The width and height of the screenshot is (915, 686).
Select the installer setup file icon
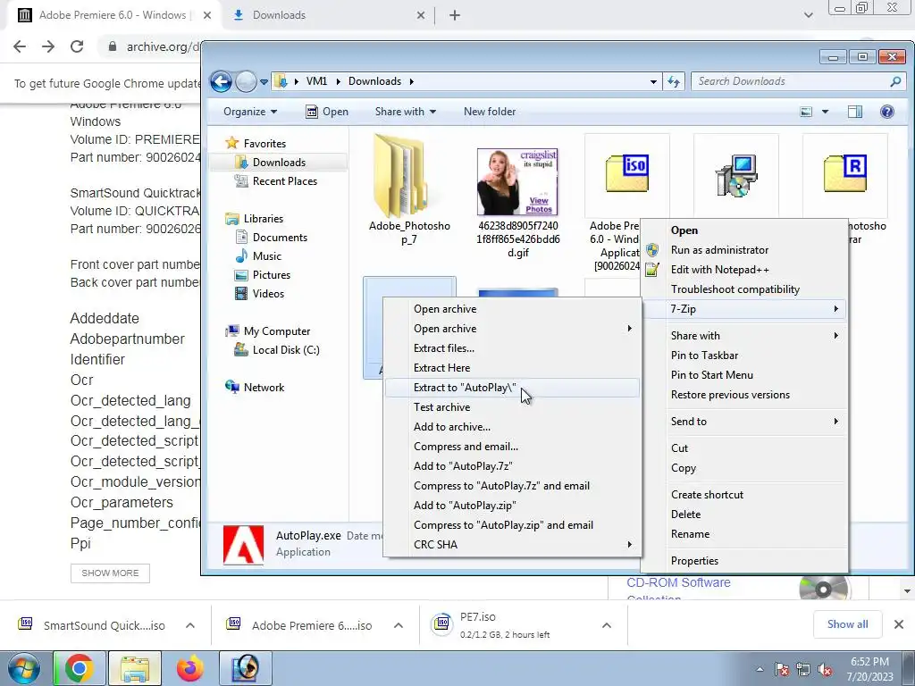click(736, 175)
